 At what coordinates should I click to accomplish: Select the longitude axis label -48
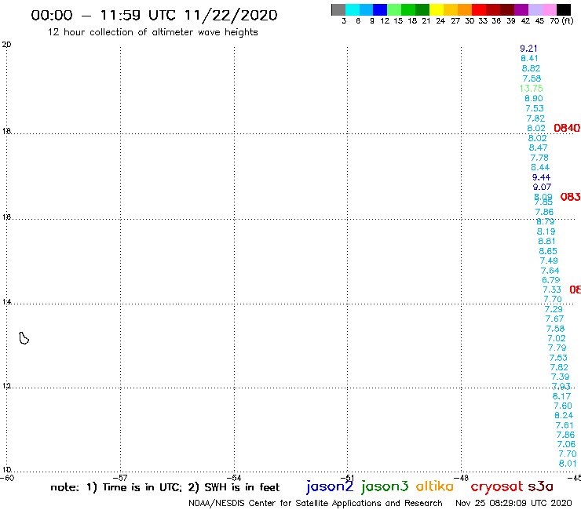pyautogui.click(x=462, y=478)
